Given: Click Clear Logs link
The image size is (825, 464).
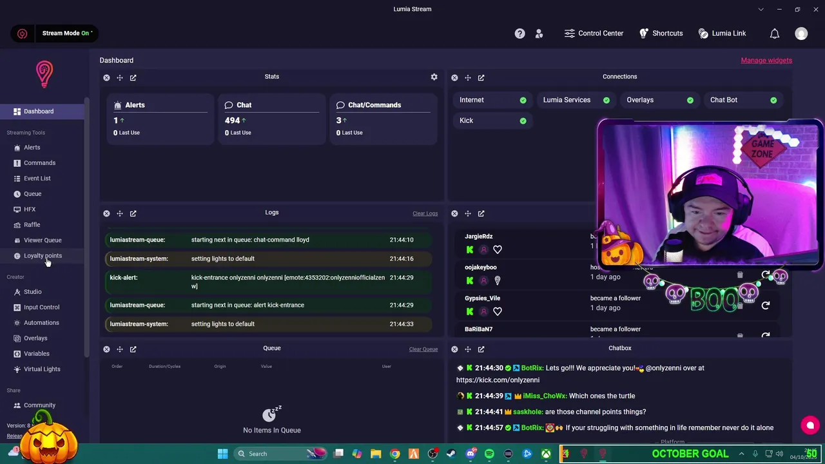Looking at the screenshot, I should coord(425,214).
